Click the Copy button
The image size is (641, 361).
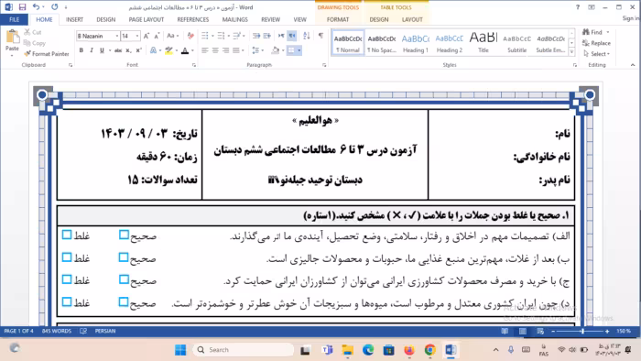tap(35, 43)
